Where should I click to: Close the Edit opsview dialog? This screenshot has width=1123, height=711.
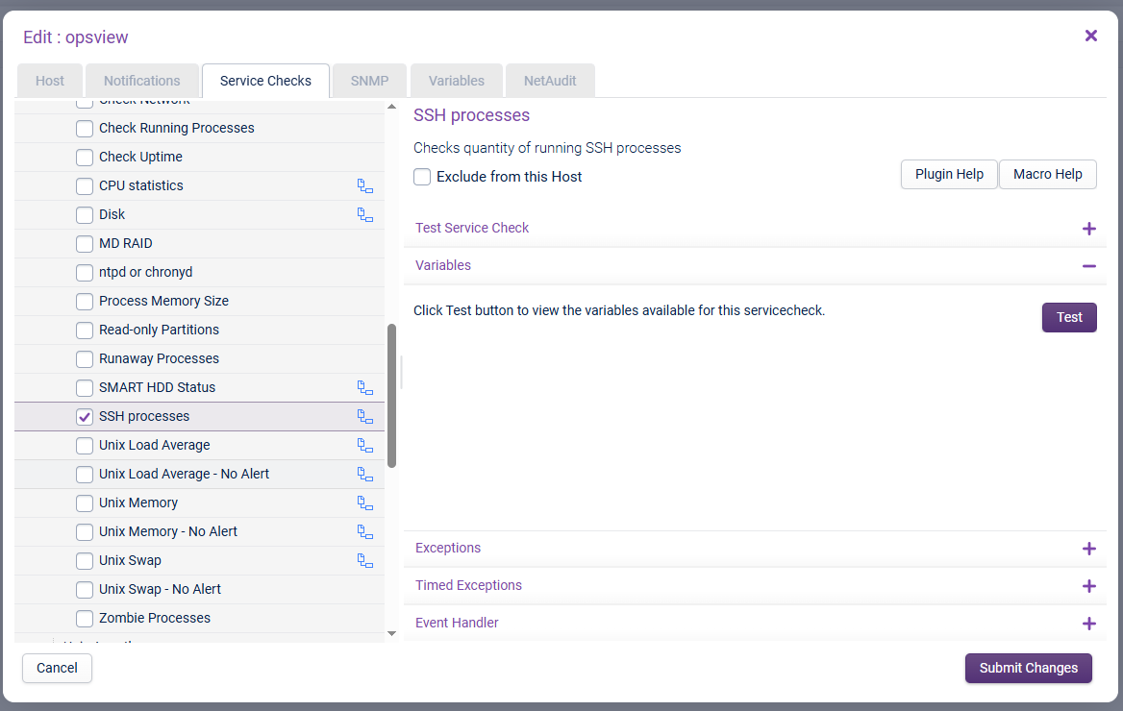pyautogui.click(x=1091, y=36)
